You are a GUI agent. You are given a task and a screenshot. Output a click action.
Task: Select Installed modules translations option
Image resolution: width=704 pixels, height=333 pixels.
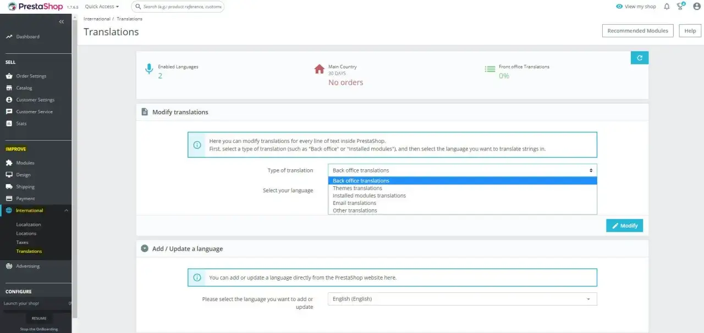(462, 196)
